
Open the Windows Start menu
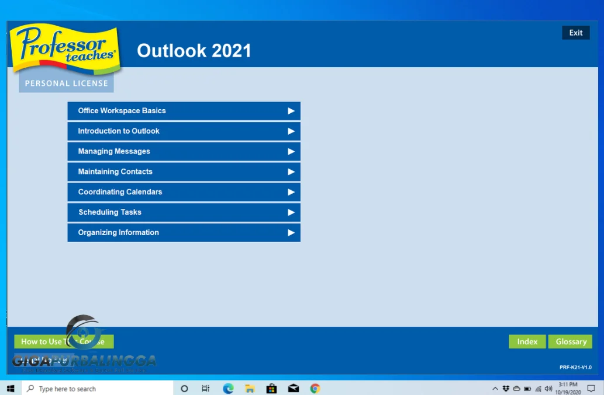tap(11, 389)
